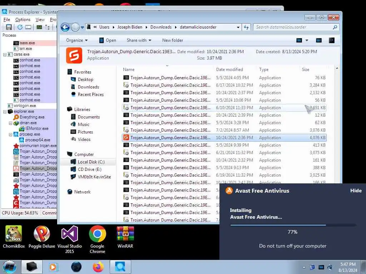Open the Music library

point(83,125)
